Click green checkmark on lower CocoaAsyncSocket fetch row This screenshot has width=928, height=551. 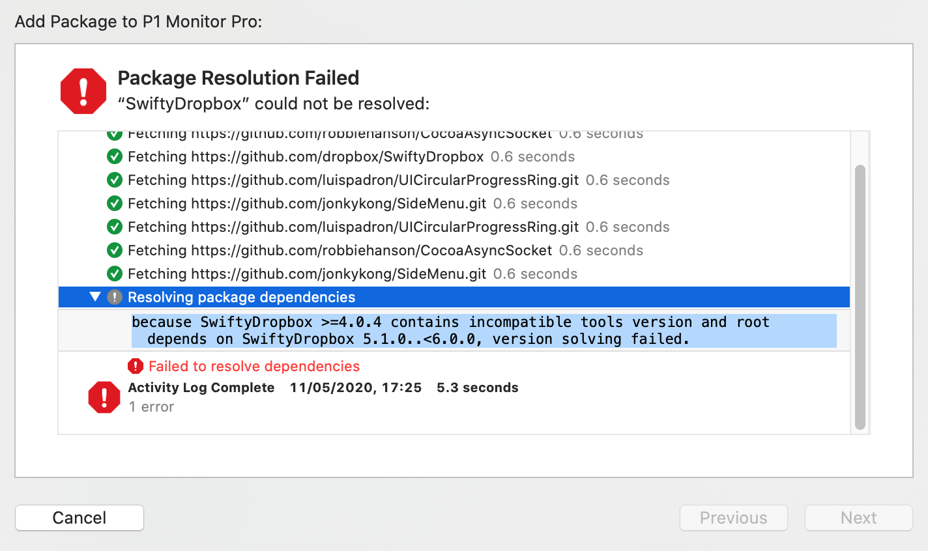pyautogui.click(x=115, y=251)
